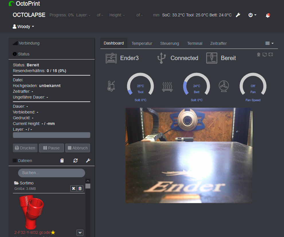Toggle the dashboard monitor view icon
This screenshot has height=237, width=284.
pyautogui.click(x=265, y=55)
